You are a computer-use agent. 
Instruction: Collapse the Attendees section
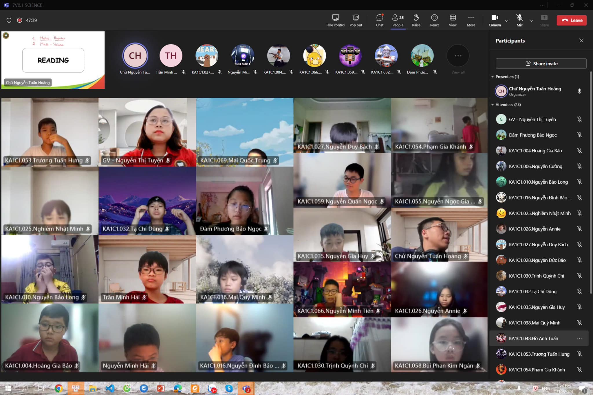[493, 105]
